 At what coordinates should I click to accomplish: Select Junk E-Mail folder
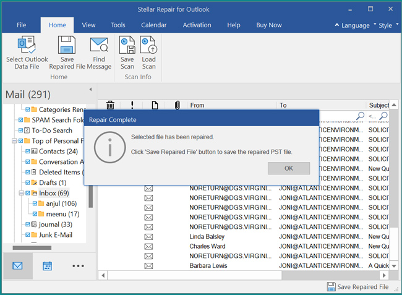click(x=56, y=235)
